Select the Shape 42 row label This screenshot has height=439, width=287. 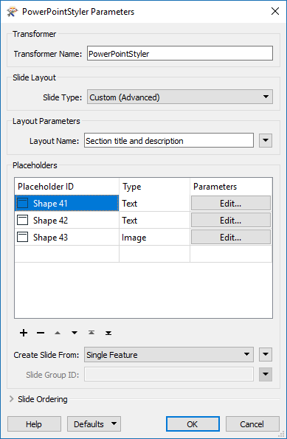tap(50, 221)
